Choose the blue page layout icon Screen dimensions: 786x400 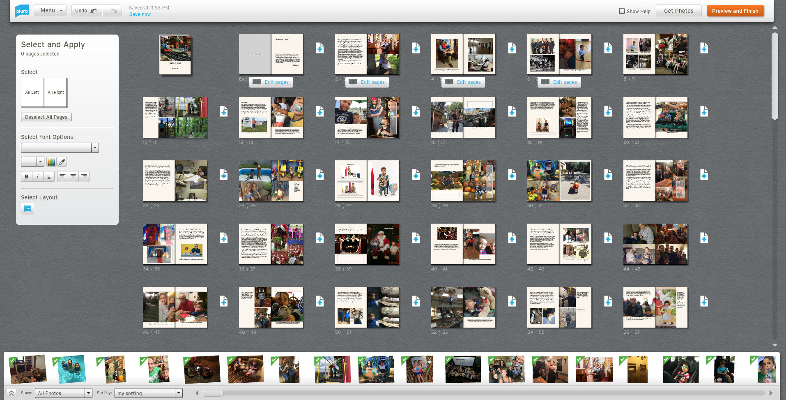(28, 209)
